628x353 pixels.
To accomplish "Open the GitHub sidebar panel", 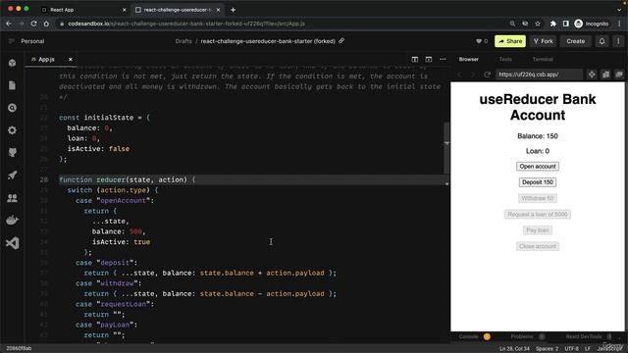I will (13, 153).
